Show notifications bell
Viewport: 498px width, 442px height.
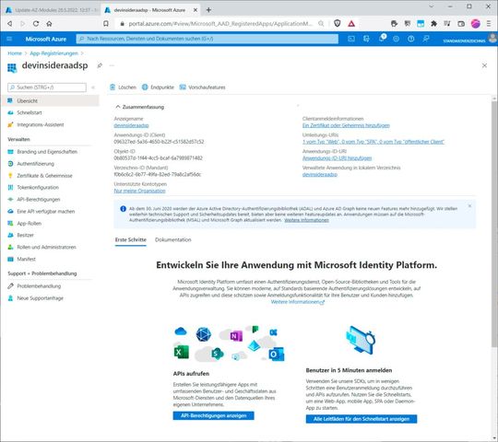[x=382, y=39]
